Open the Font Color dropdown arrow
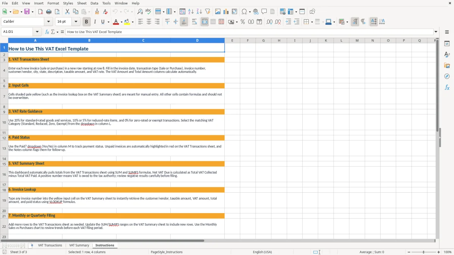The height and width of the screenshot is (255, 454). click(x=121, y=22)
